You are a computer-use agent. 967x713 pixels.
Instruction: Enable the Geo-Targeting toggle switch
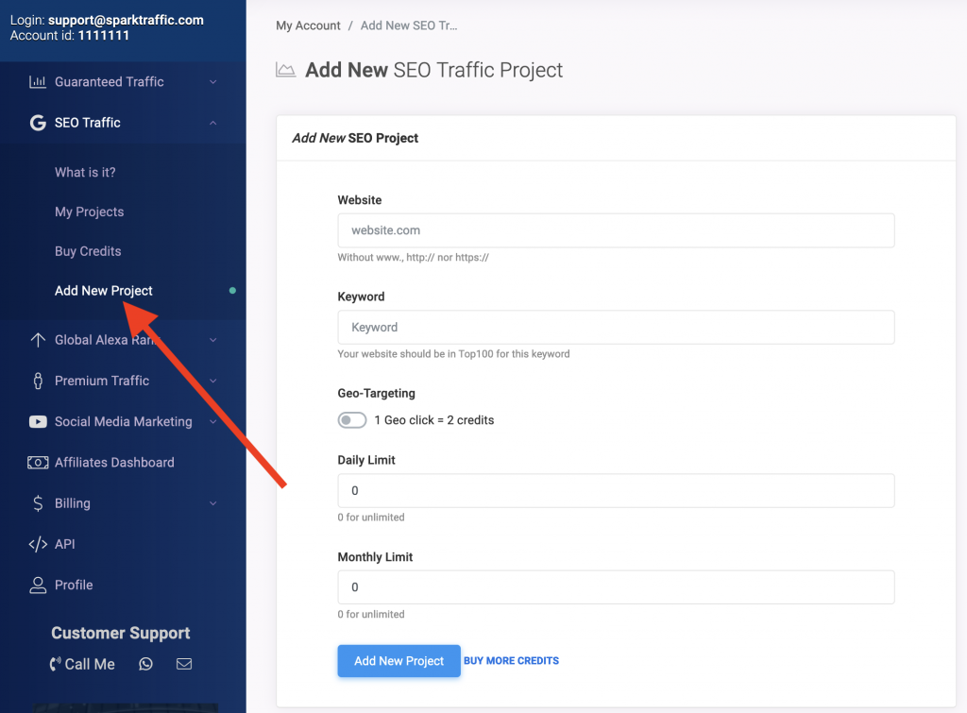point(351,420)
